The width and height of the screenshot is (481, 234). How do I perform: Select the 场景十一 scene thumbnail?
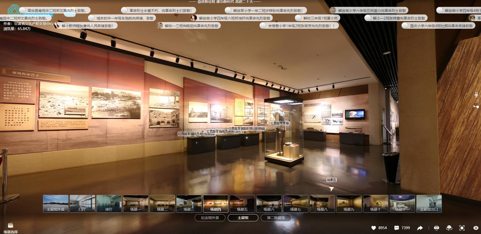click(402, 203)
